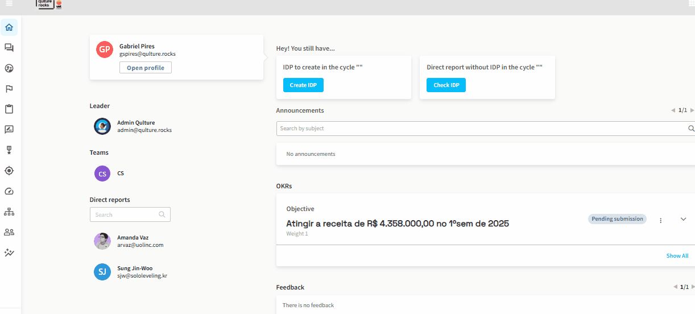Open the org chart sidebar icon
The image size is (695, 314).
(9, 212)
